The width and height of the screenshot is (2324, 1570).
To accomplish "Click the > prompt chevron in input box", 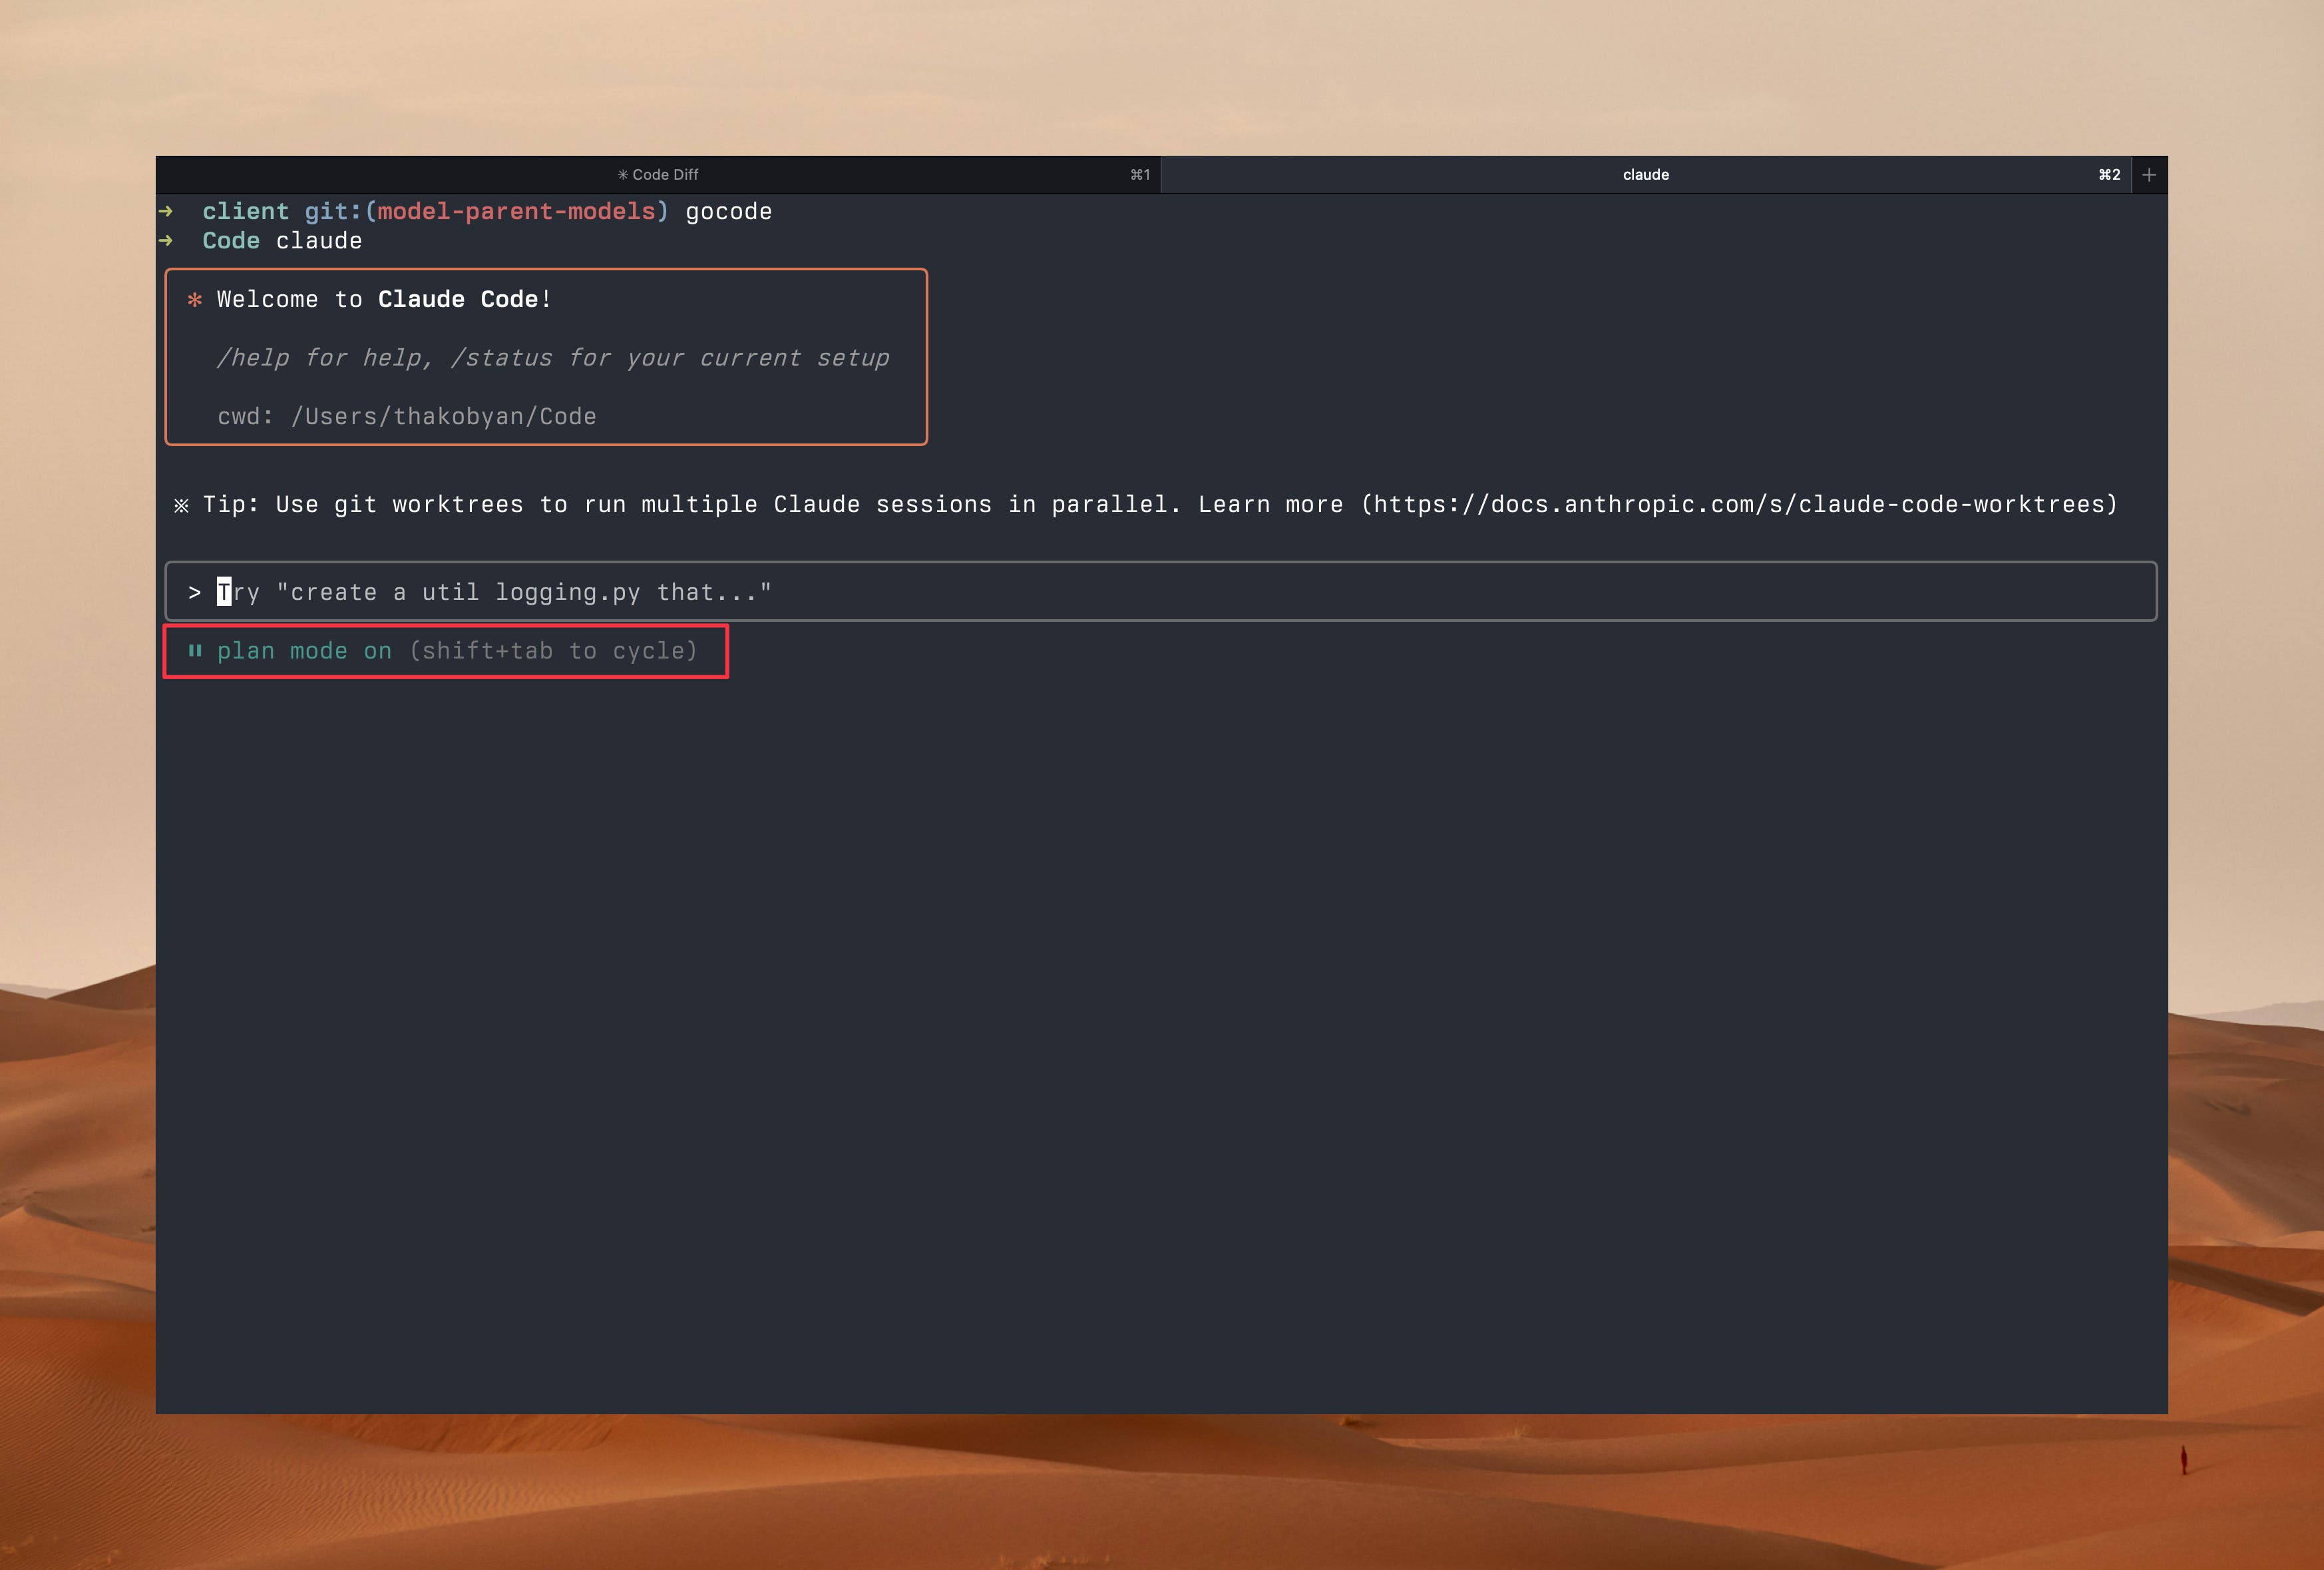I will tap(195, 593).
